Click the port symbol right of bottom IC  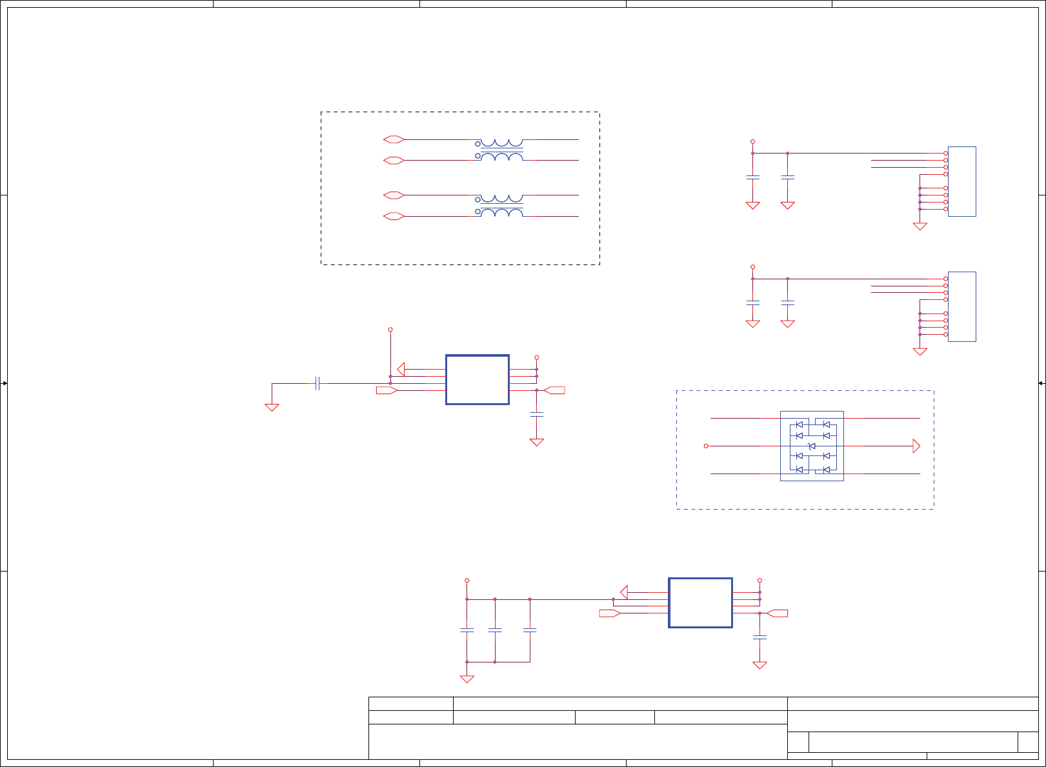click(777, 613)
